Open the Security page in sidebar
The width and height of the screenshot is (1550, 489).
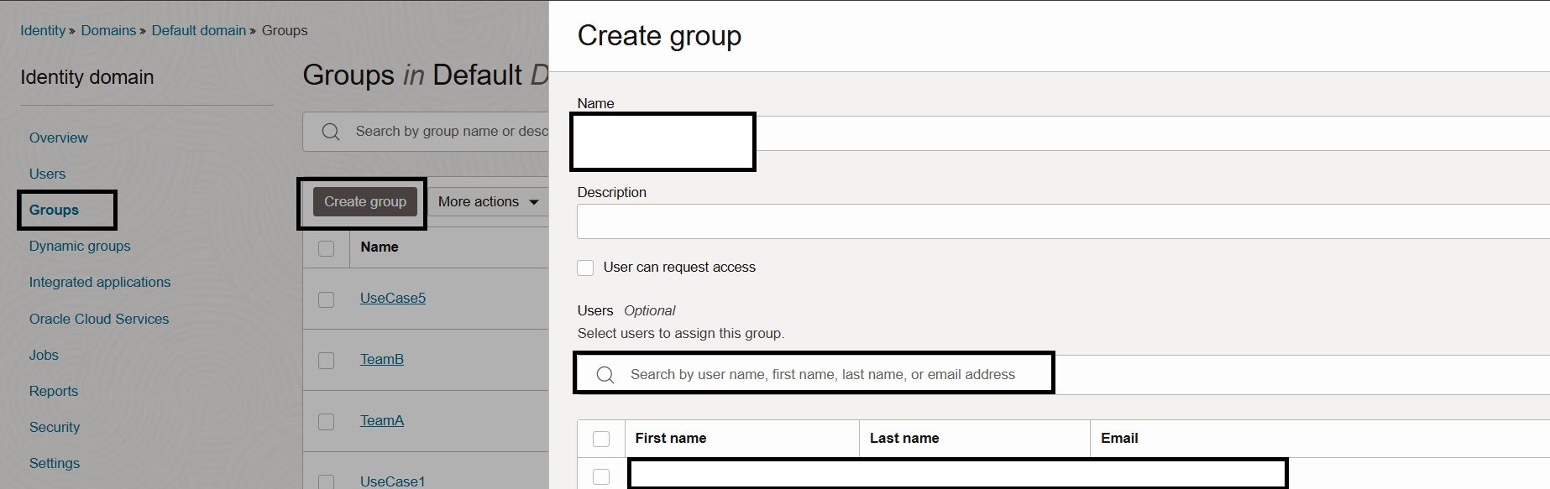coord(55,428)
